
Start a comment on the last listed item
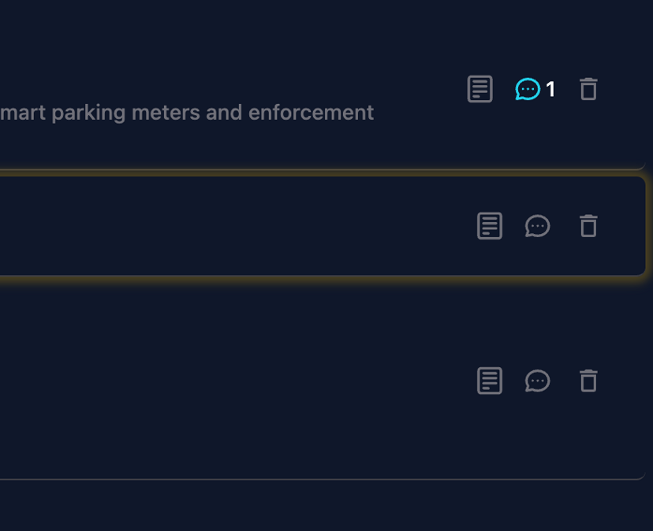click(x=537, y=381)
